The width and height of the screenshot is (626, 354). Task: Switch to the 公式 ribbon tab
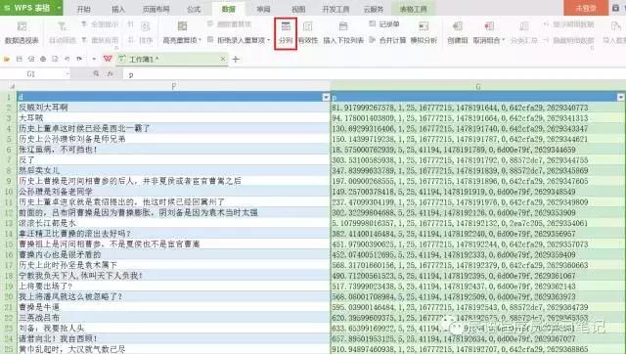click(194, 9)
